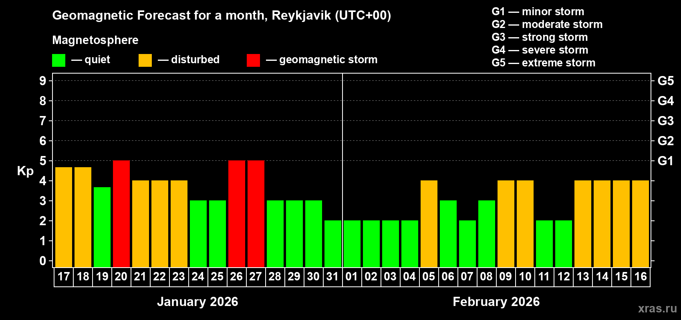681x320 pixels.
Task: Click the G1 right-axis label
Action: (x=666, y=161)
